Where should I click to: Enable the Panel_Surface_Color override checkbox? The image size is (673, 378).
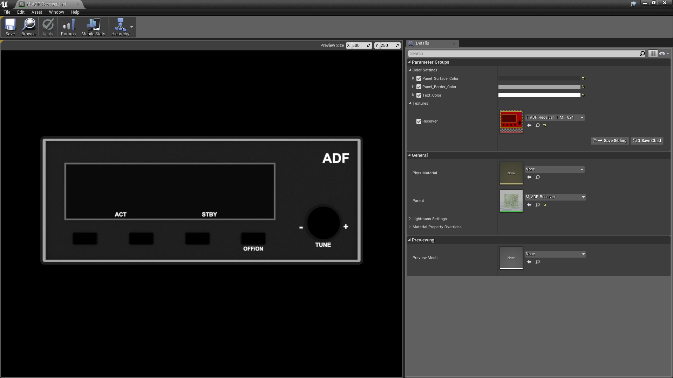[419, 78]
